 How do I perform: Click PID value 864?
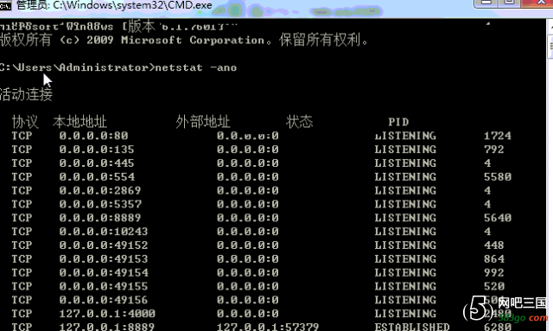pos(493,259)
